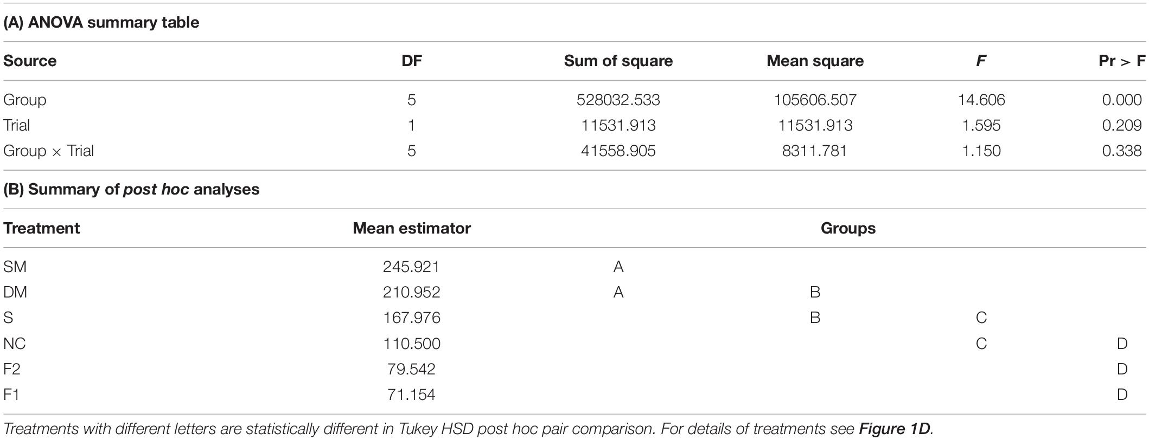Click the Mean estimator column header
Screen dimensions: 1149x440
coord(412,228)
